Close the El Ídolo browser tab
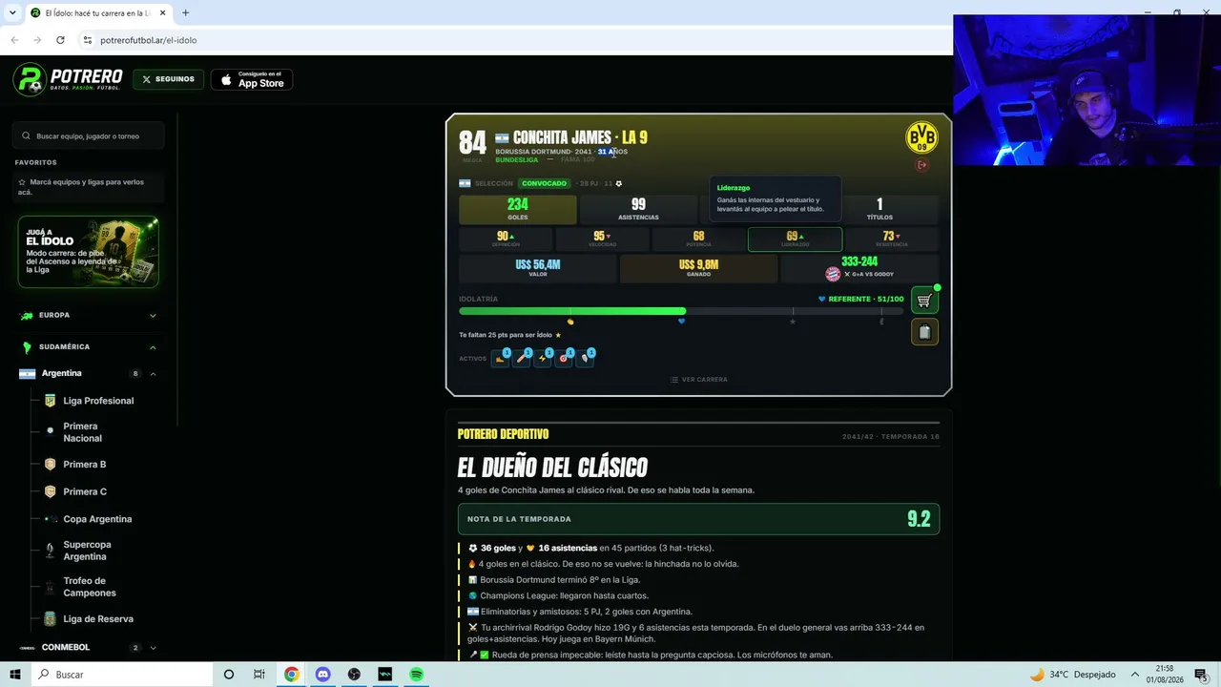 (x=163, y=13)
